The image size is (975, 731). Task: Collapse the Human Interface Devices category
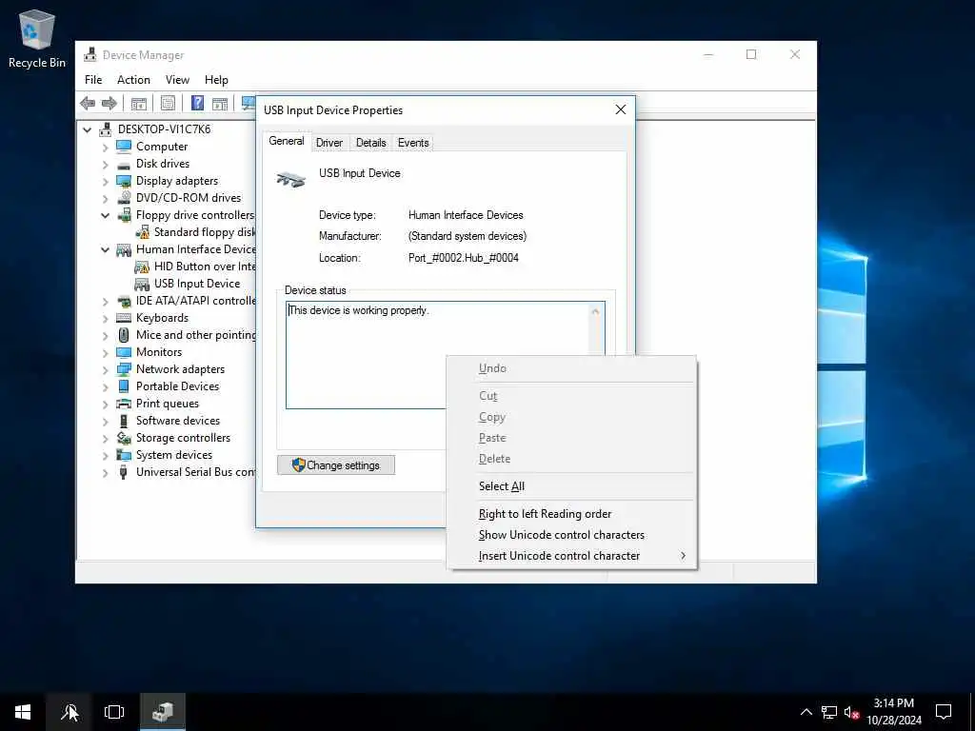pyautogui.click(x=105, y=250)
